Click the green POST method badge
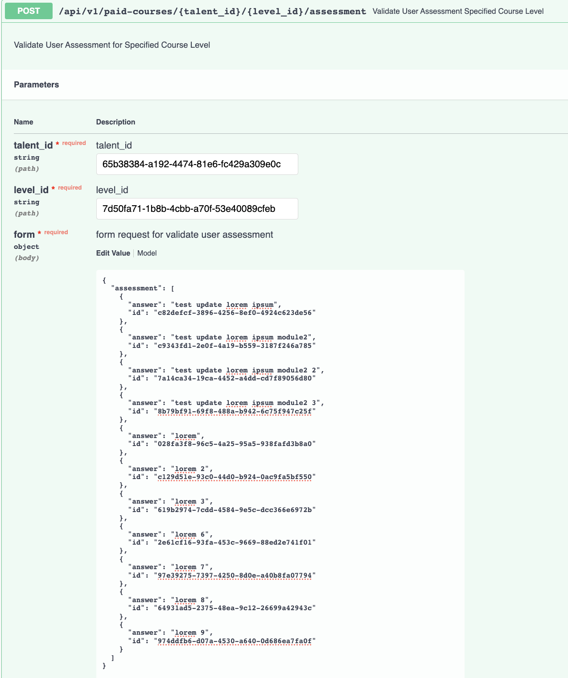 coord(29,11)
